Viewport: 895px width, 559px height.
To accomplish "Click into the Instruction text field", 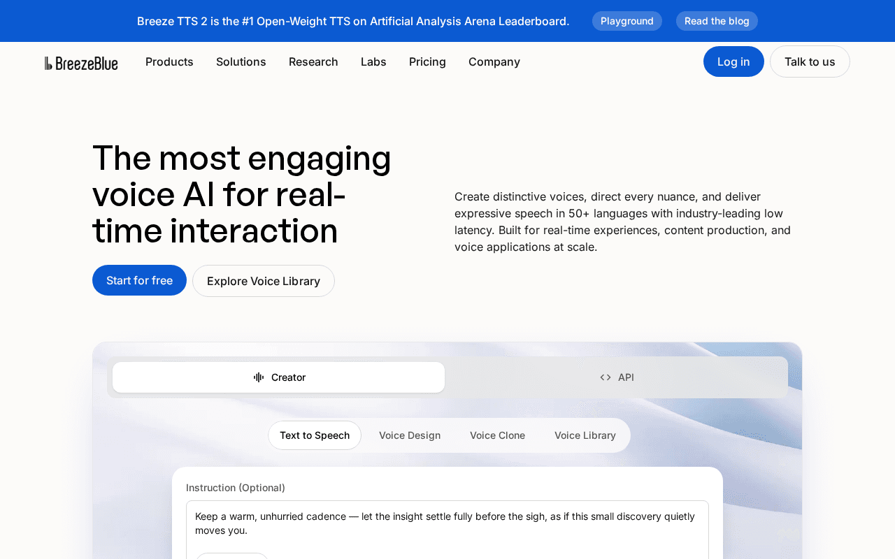I will (x=447, y=530).
